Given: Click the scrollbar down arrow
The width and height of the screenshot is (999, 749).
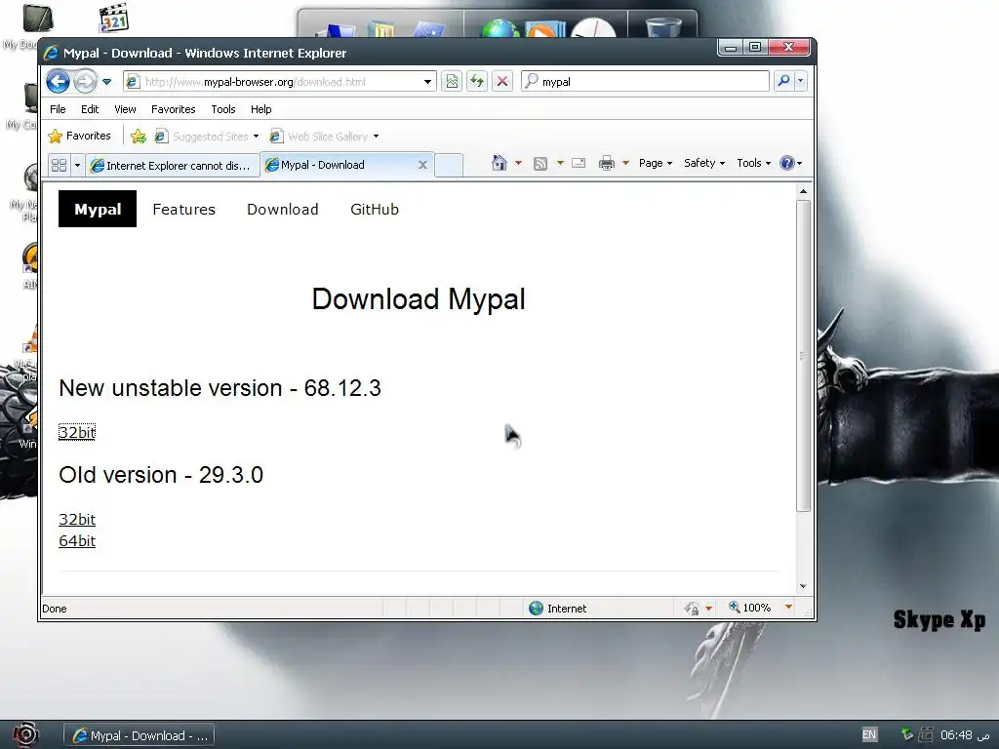Looking at the screenshot, I should point(803,586).
